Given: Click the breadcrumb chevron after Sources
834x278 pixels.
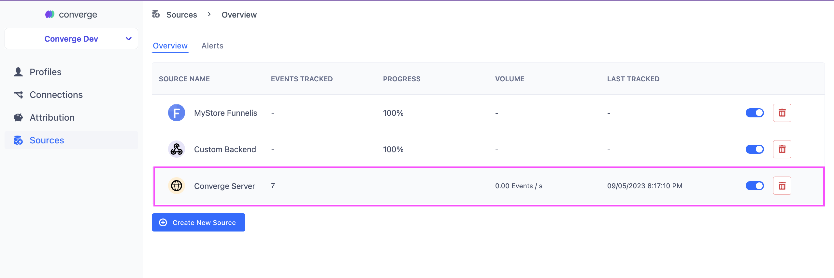Looking at the screenshot, I should [x=209, y=14].
